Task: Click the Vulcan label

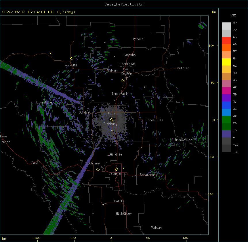Action: (x=156, y=228)
